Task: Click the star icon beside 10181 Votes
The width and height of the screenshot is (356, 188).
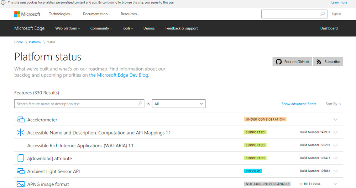Action: [x=301, y=184]
